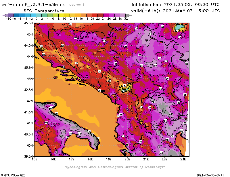Viewport: 230px width, 177px height.
Task: Click the '16E' longitude label
Action: tap(53, 159)
